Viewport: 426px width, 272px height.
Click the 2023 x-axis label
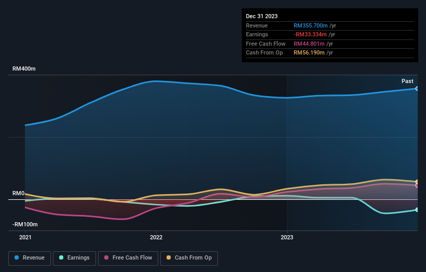(287, 237)
